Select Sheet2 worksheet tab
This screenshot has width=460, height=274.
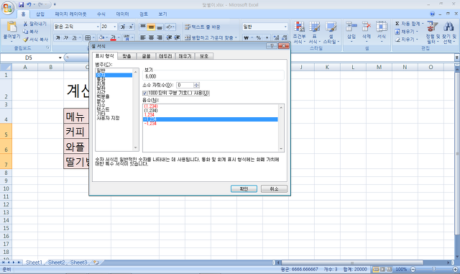(56, 262)
